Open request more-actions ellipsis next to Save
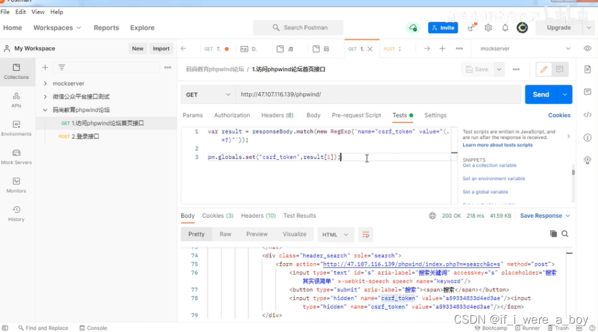This screenshot has height=332, width=598. point(516,69)
